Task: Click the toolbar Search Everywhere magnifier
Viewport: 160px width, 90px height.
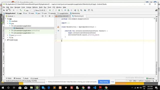Action: tap(92, 10)
